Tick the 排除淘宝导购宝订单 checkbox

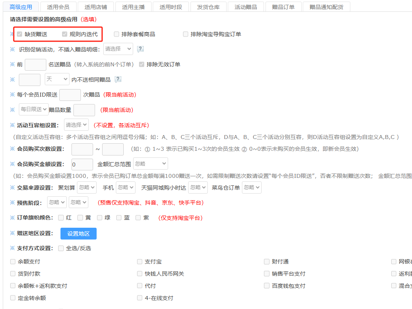click(186, 34)
